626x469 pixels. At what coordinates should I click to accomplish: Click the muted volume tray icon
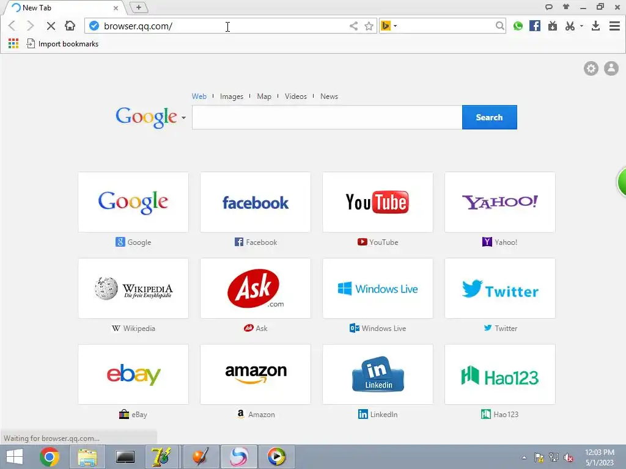pos(569,457)
